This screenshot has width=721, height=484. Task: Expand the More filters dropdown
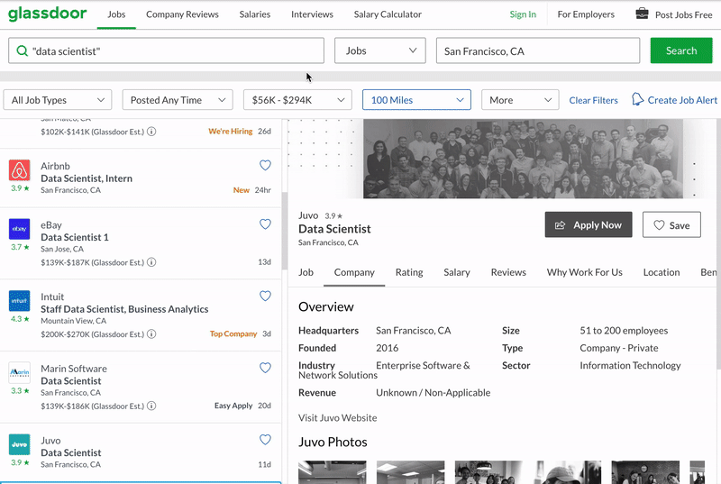520,100
